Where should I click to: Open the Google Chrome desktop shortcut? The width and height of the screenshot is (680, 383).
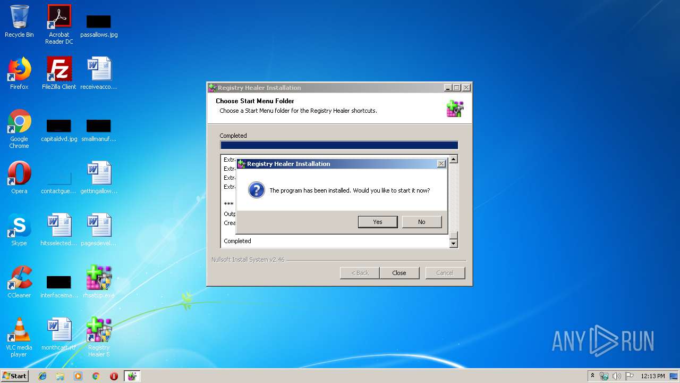click(x=19, y=129)
